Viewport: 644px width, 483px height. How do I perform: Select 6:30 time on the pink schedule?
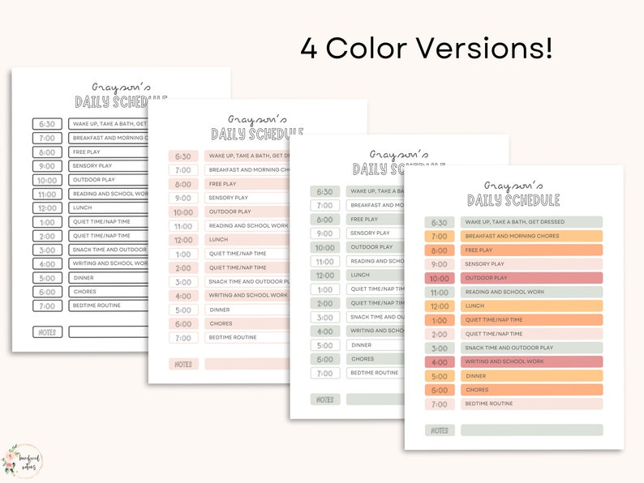point(183,156)
